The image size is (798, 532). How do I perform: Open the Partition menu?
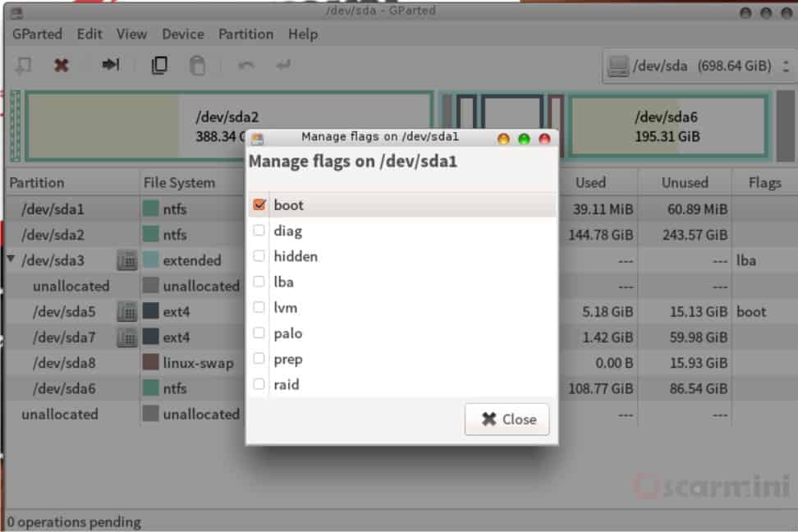tap(245, 34)
